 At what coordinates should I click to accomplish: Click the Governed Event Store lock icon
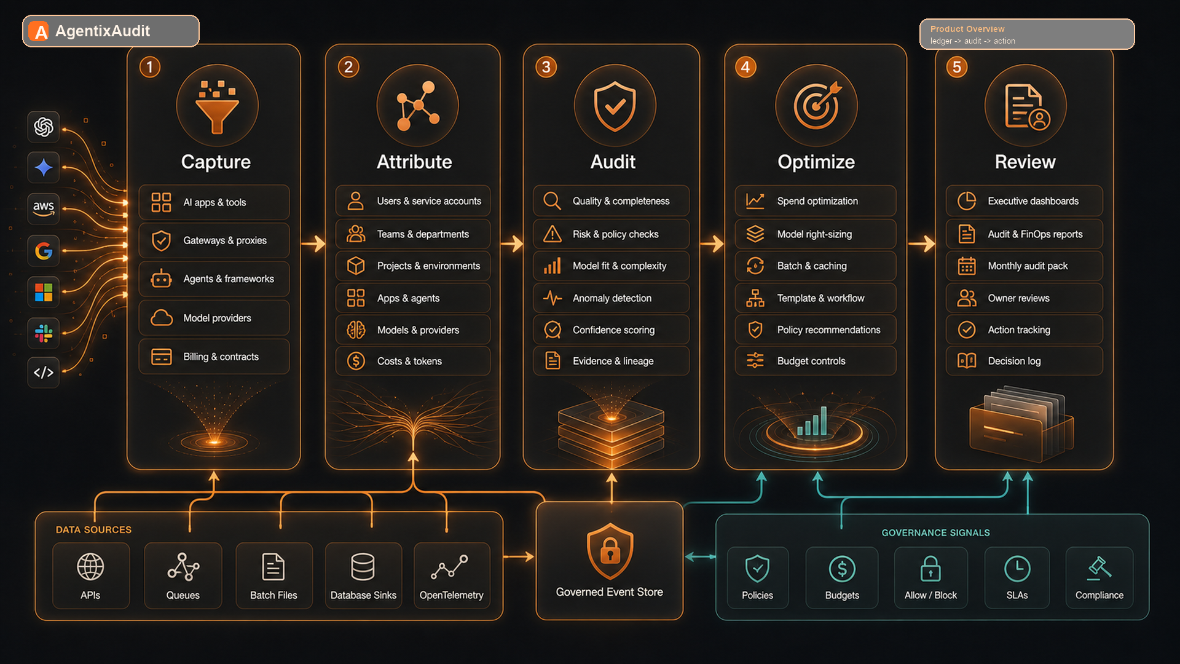click(x=610, y=551)
